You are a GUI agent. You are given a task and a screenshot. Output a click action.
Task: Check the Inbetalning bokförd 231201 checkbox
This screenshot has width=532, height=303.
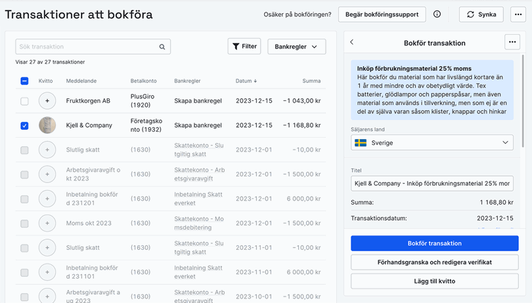tap(24, 199)
